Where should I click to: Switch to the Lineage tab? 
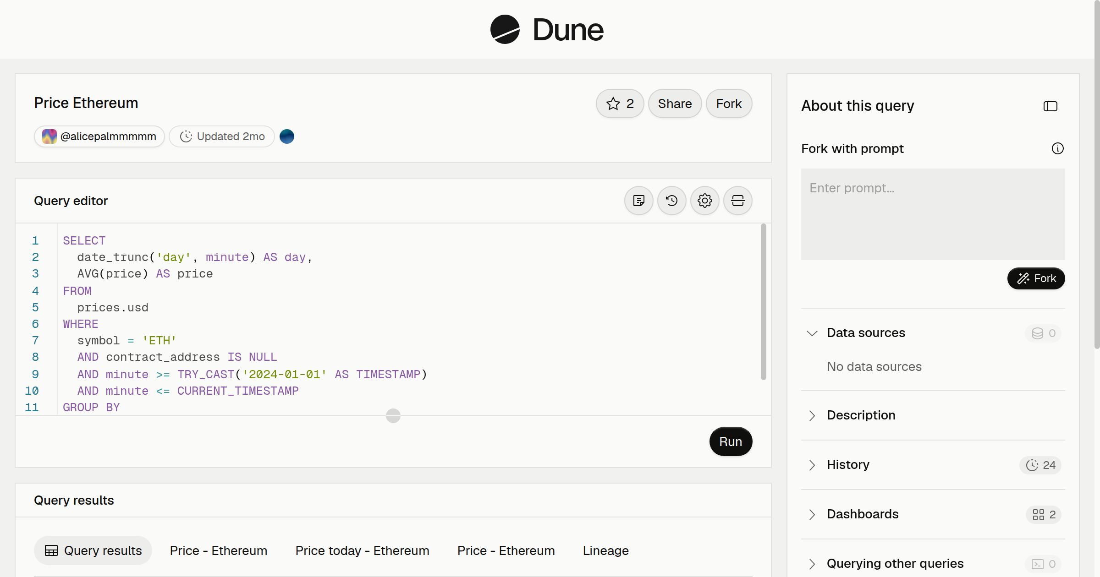point(605,550)
